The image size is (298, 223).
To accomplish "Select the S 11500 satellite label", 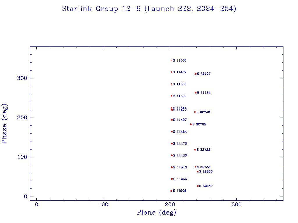I will pos(180,60).
